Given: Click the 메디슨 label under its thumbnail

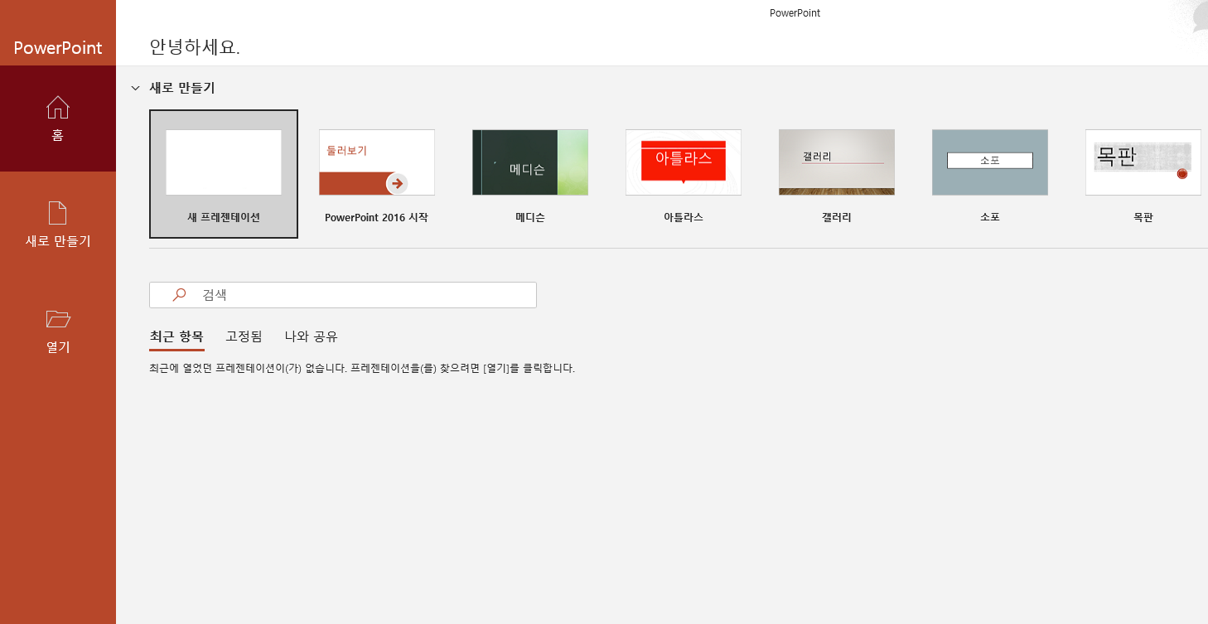Looking at the screenshot, I should coord(530,218).
